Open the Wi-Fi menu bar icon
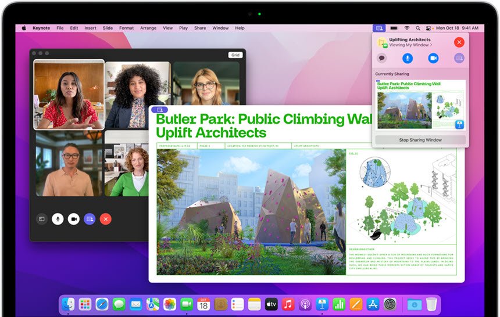Image resolution: width=500 pixels, height=317 pixels. coord(407,28)
